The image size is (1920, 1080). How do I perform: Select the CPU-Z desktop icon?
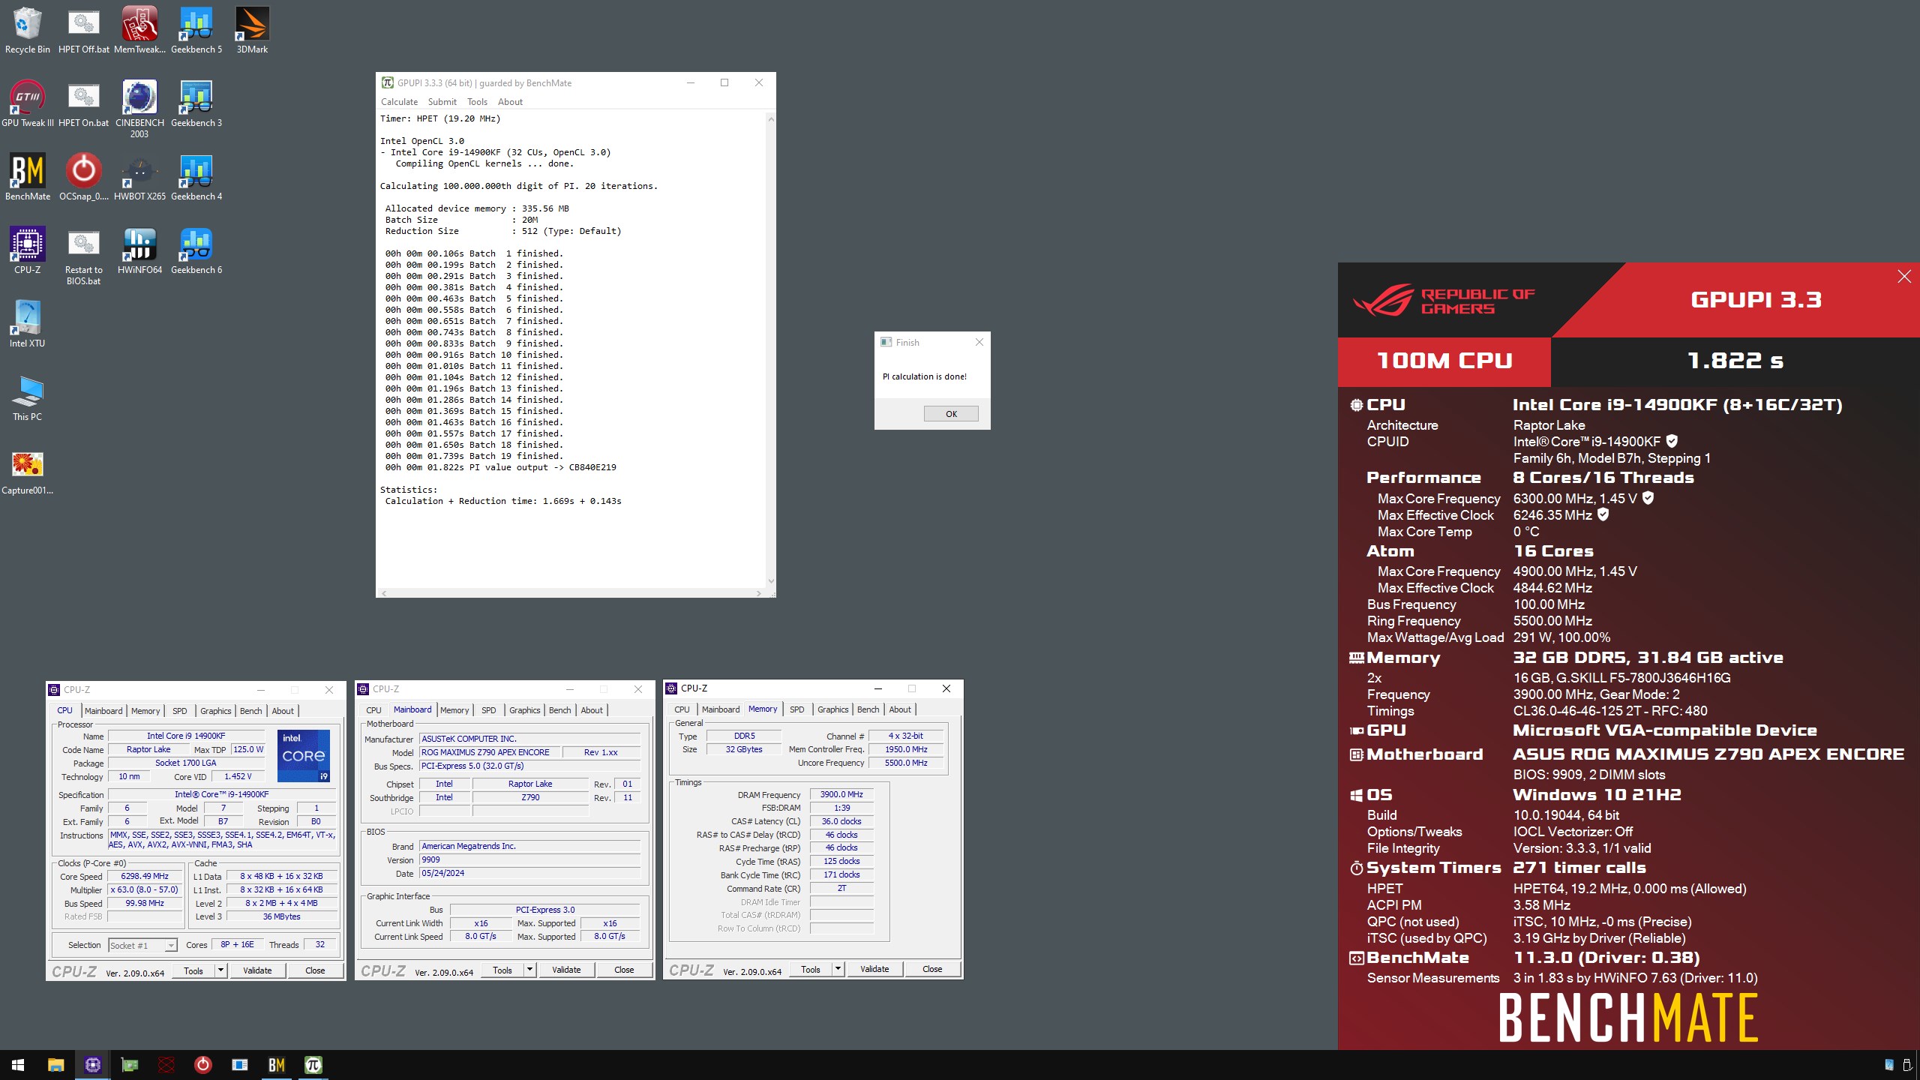(27, 250)
